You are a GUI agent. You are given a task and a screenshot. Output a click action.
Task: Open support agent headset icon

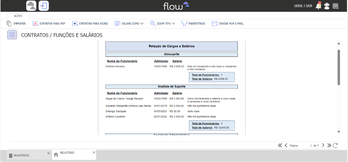pyautogui.click(x=327, y=6)
